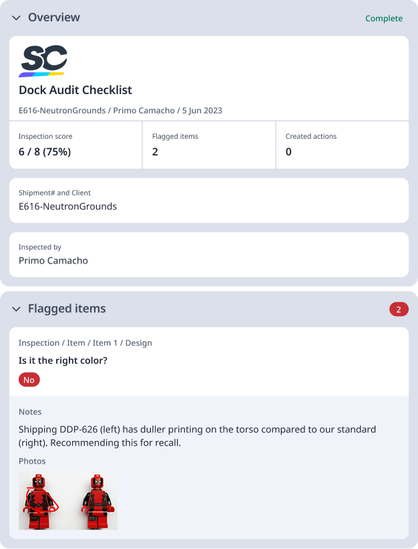Click the red flagged items count badge
This screenshot has width=418, height=549.
(x=399, y=309)
